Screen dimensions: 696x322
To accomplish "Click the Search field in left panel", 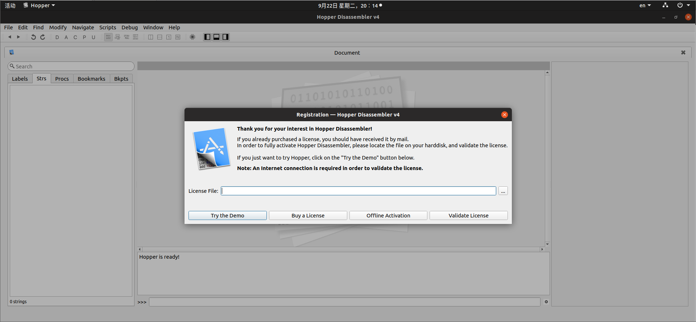I will [71, 66].
